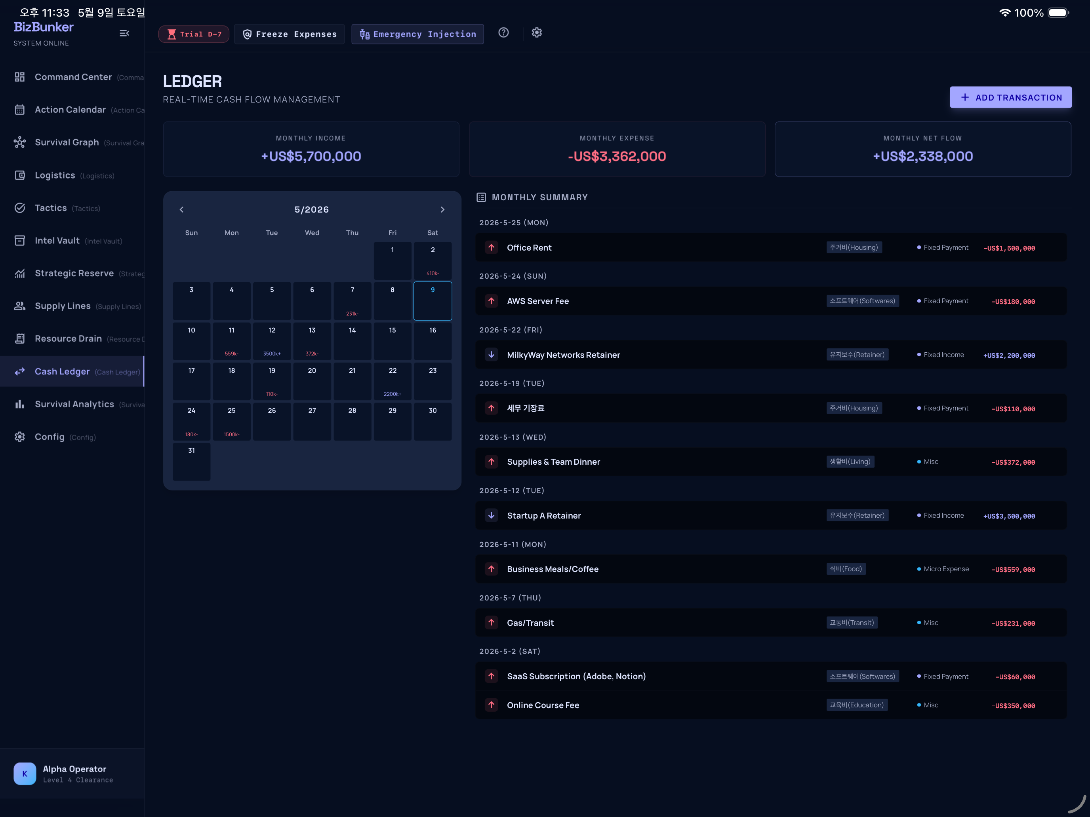Image resolution: width=1090 pixels, height=817 pixels.
Task: Click the +US$3,500,000 amount
Action: click(1009, 516)
